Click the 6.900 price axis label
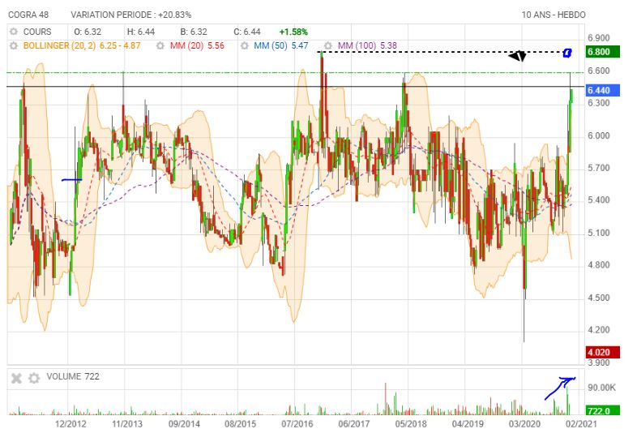The width and height of the screenshot is (637, 429). point(598,38)
